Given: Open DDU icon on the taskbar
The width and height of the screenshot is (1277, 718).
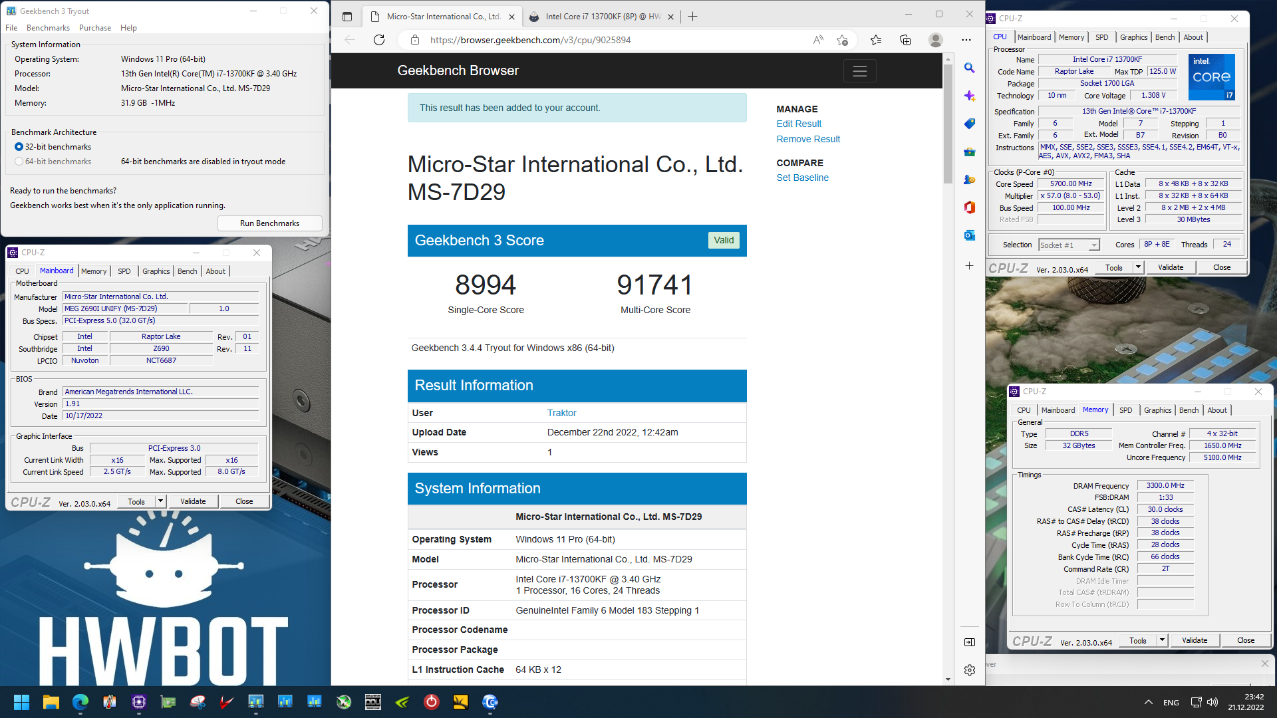Looking at the screenshot, I should pyautogui.click(x=373, y=701).
